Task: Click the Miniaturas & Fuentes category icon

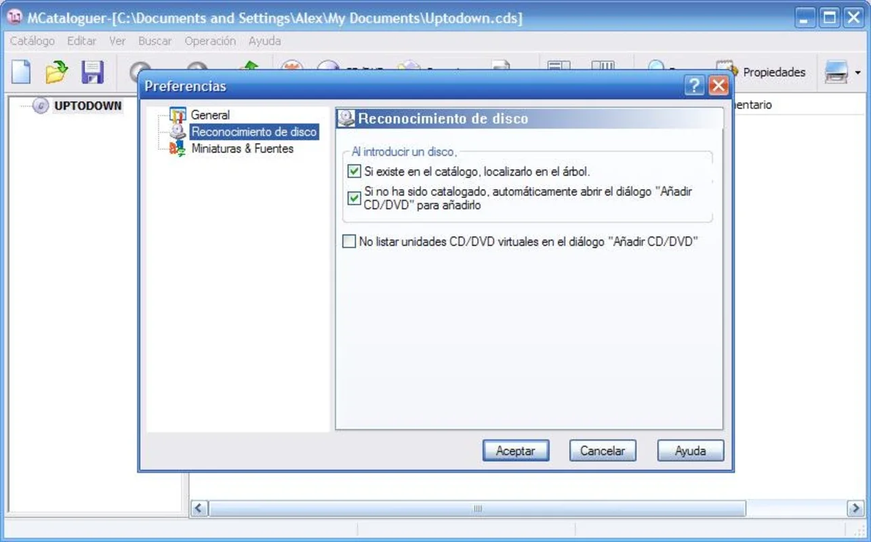Action: pyautogui.click(x=178, y=149)
